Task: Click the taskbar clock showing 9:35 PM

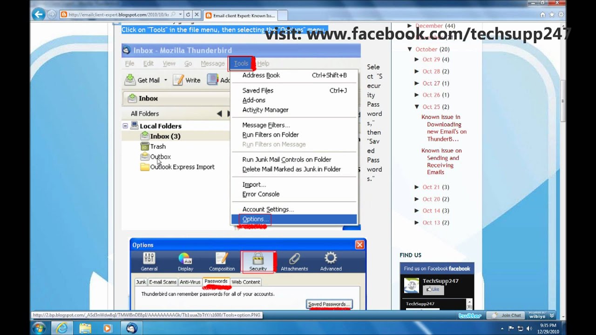Action: click(x=548, y=328)
